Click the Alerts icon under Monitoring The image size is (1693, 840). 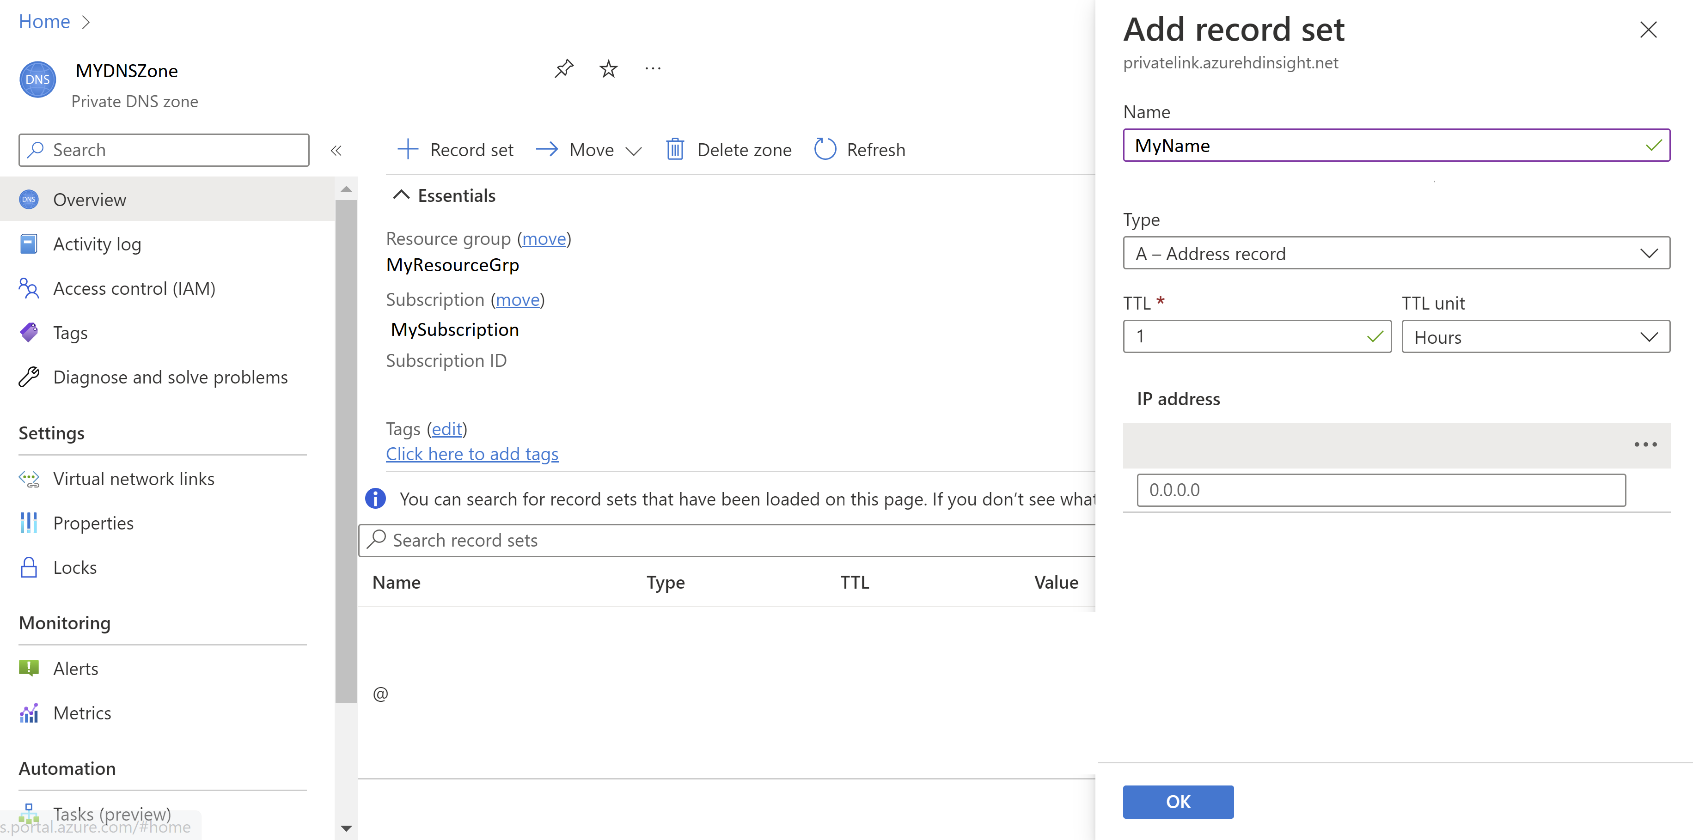pos(29,667)
